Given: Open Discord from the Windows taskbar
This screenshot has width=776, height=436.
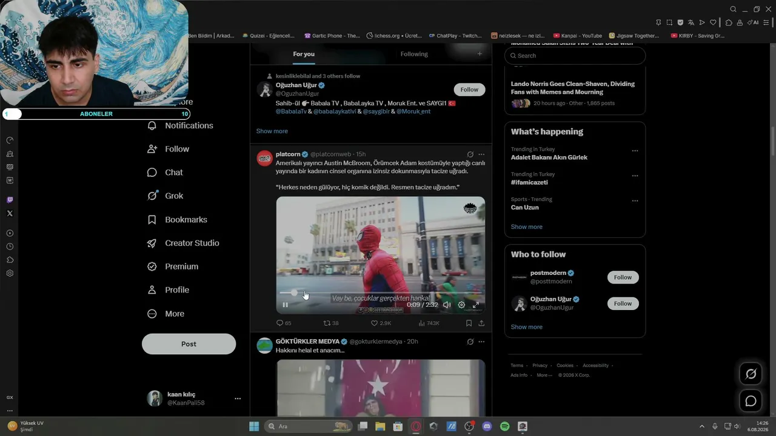Looking at the screenshot, I should tap(487, 426).
